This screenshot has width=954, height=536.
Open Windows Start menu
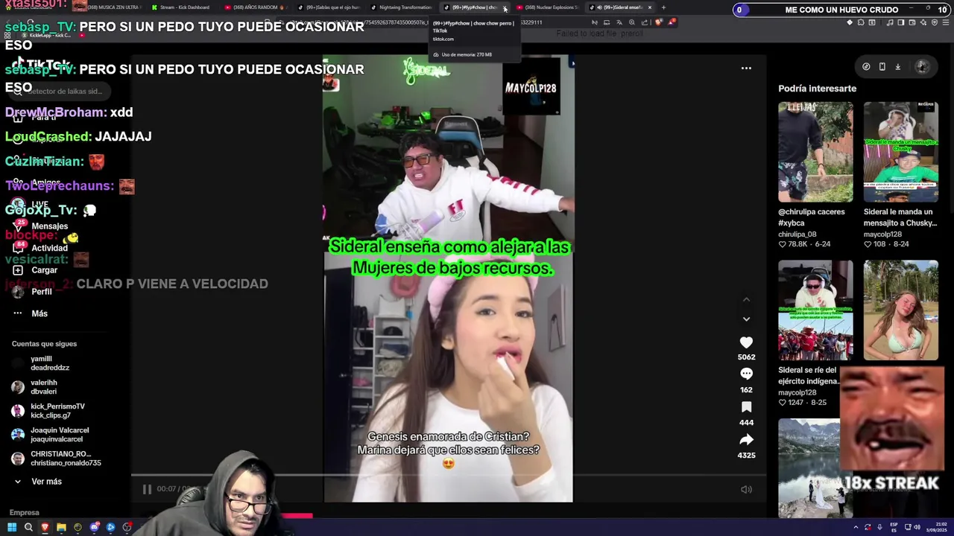[x=12, y=527]
